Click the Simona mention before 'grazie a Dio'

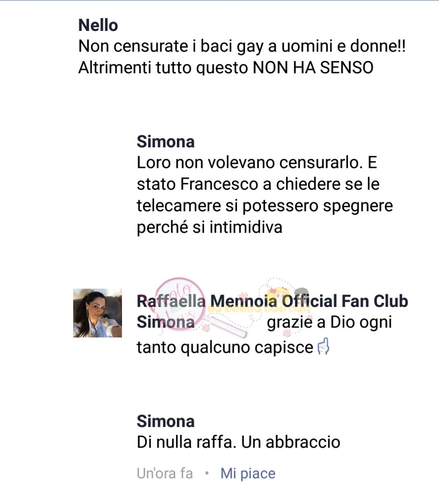[166, 322]
